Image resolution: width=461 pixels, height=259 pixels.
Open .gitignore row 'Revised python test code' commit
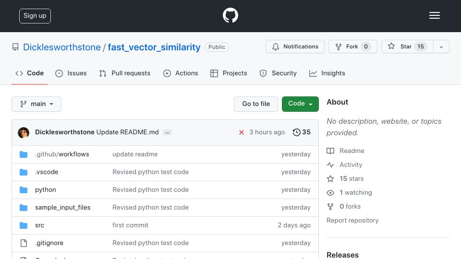(x=150, y=243)
